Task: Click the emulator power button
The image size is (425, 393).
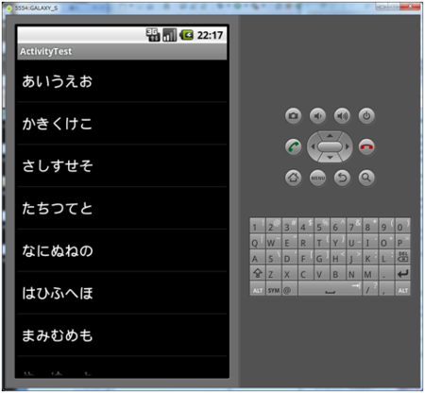Action: (366, 116)
